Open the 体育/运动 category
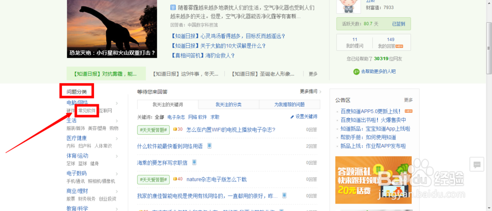 [x=77, y=156]
